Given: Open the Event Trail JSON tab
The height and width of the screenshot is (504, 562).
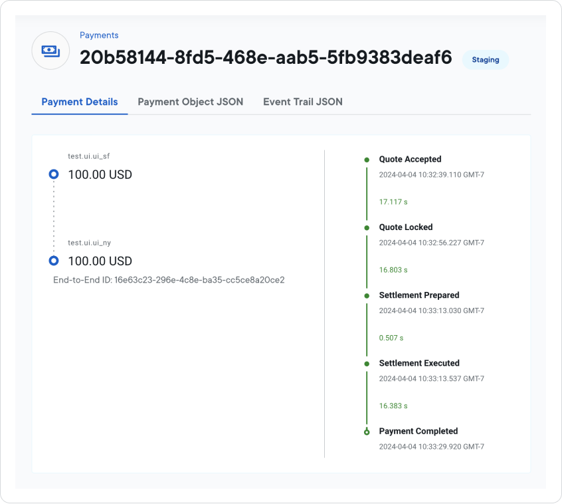Looking at the screenshot, I should pyautogui.click(x=302, y=102).
